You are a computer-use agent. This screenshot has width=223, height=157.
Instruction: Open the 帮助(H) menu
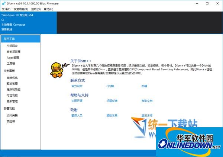click(48, 9)
